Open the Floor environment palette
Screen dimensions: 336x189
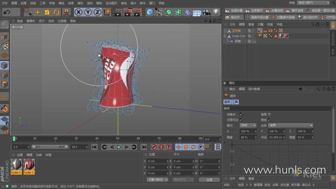(x=197, y=12)
